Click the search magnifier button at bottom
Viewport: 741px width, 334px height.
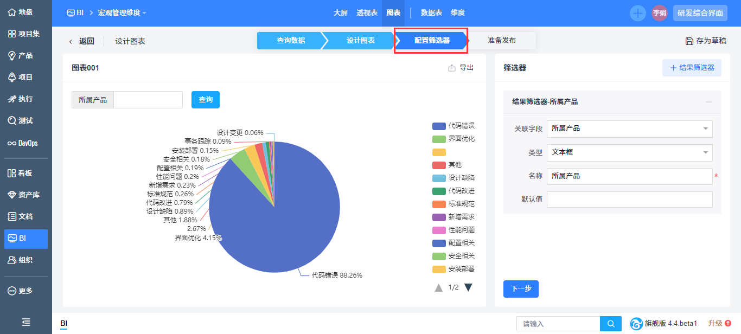(x=611, y=324)
